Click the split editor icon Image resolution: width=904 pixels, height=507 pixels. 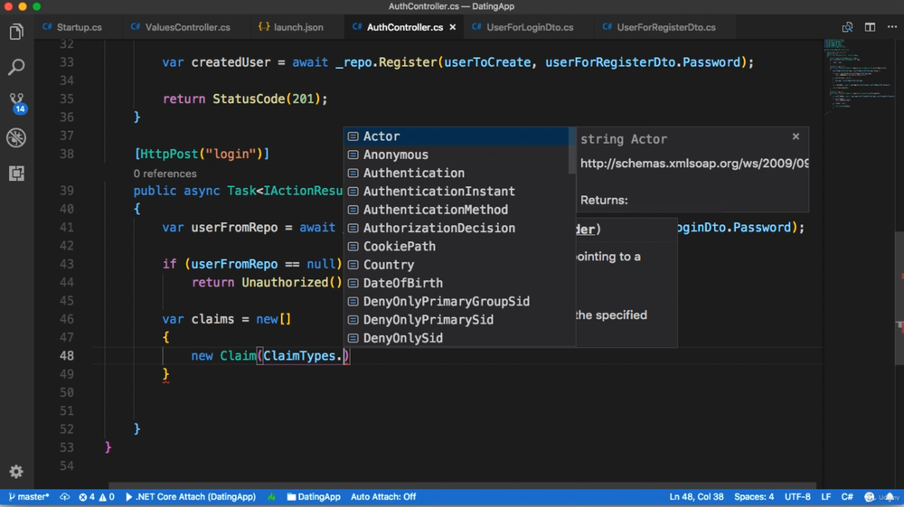[x=870, y=27]
